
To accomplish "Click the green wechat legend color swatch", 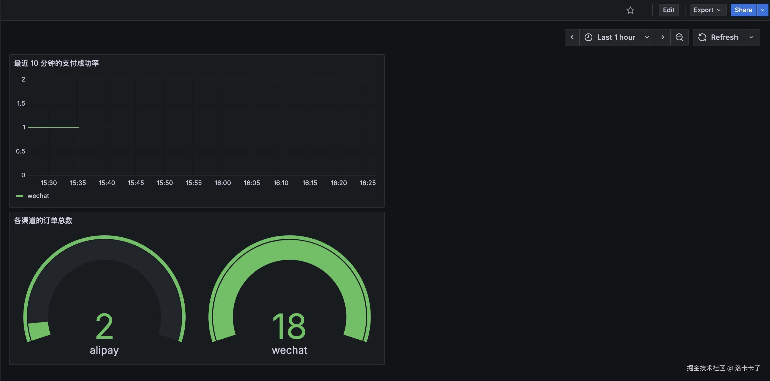I will [19, 196].
